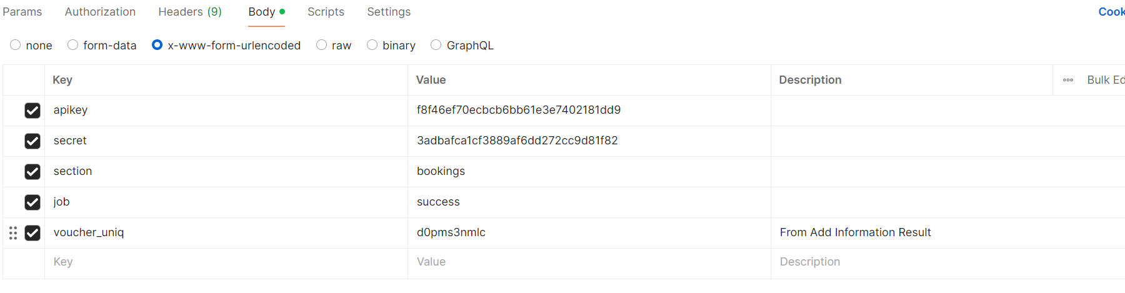Uncheck the apikey parameter checkbox
The image size is (1125, 293).
[32, 111]
